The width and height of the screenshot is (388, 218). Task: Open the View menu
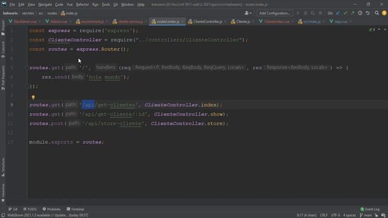tap(31, 4)
